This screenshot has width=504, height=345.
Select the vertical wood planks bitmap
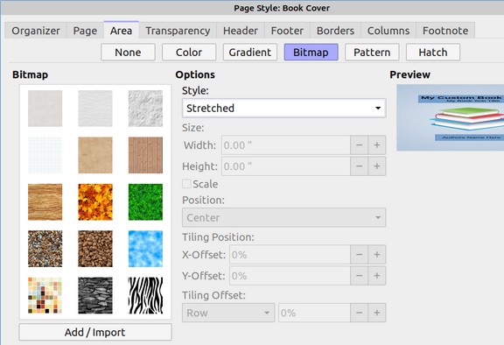145,155
